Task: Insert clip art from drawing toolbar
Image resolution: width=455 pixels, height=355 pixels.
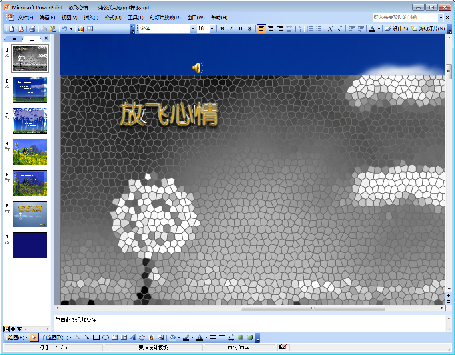Action: coord(152,337)
